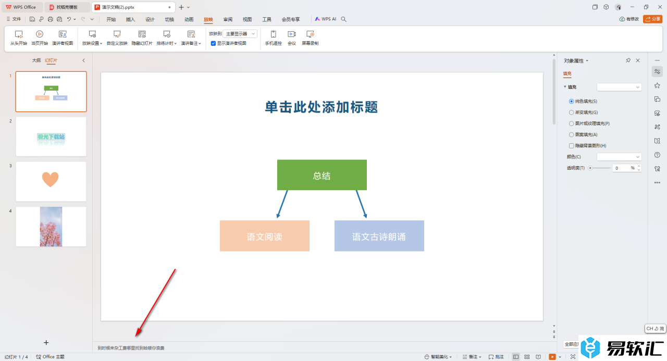Toggle 显示演讲者视图 checkbox
Viewport: 667px width, 361px height.
click(x=213, y=43)
